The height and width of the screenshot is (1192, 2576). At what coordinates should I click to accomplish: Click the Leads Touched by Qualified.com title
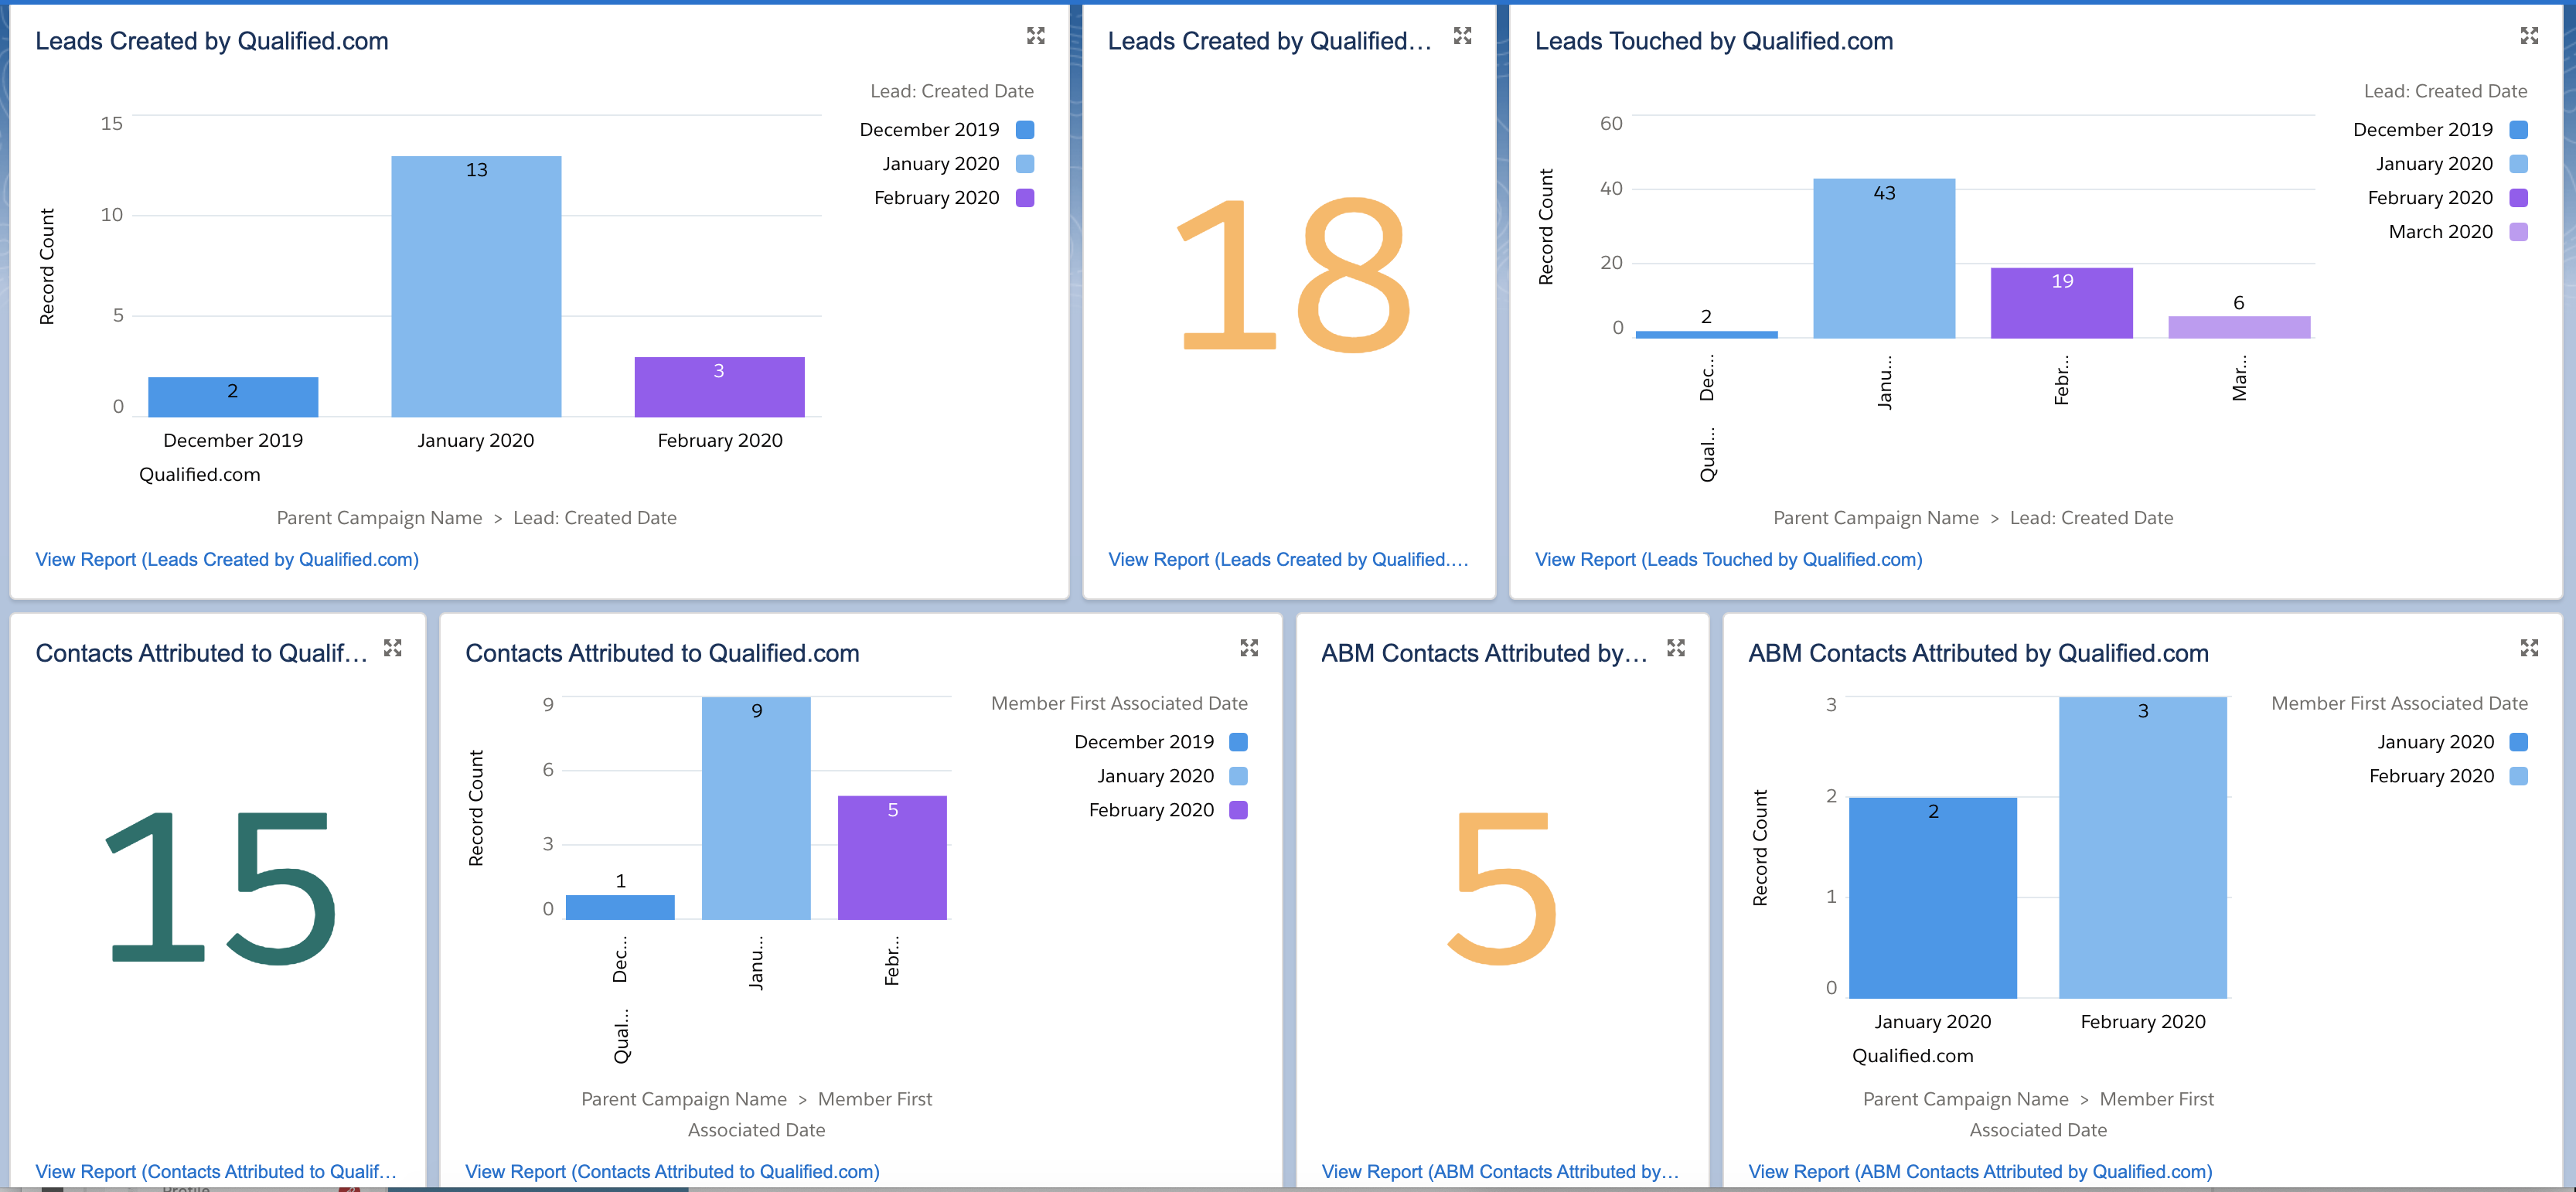point(1714,41)
